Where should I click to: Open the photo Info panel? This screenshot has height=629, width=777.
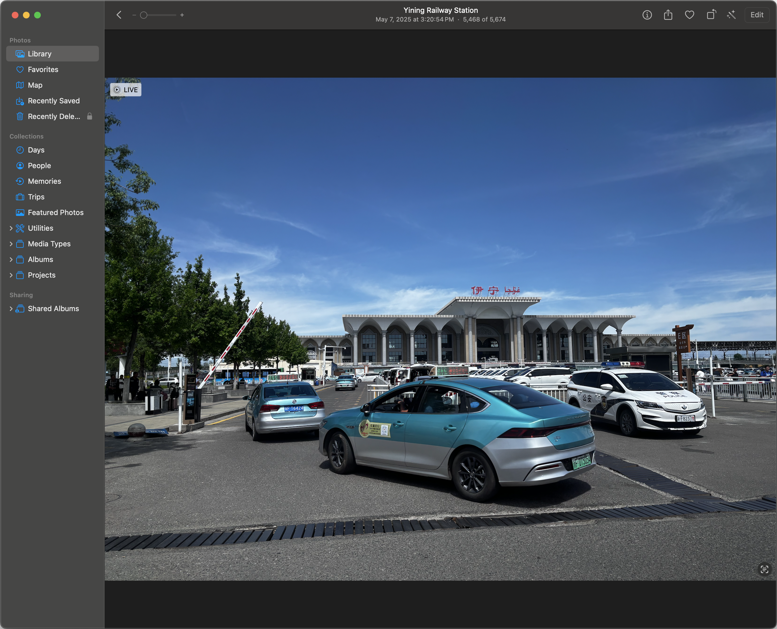coord(647,15)
